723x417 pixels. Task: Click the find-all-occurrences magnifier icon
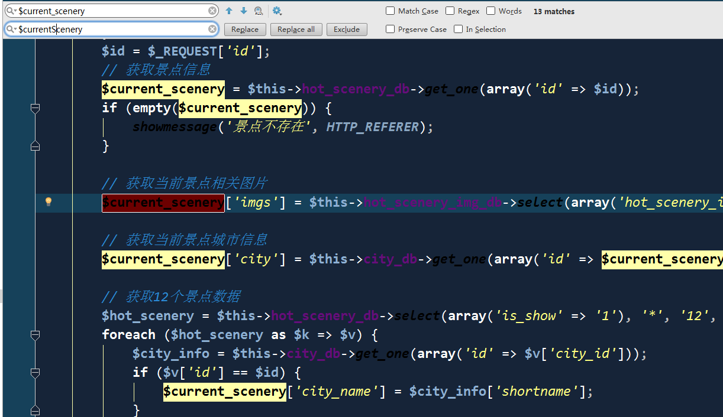259,11
